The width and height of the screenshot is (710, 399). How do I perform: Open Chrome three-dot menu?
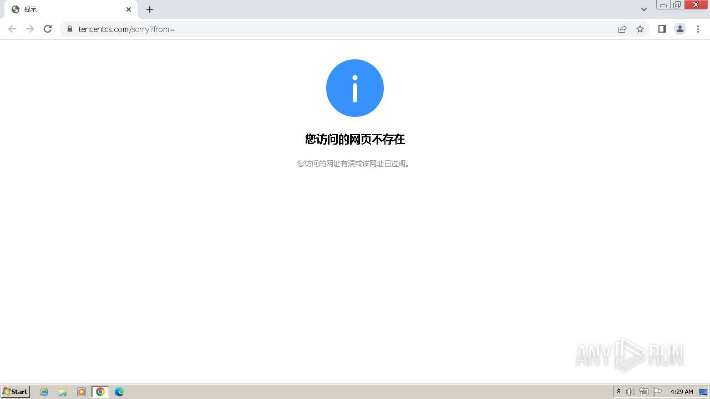point(698,29)
